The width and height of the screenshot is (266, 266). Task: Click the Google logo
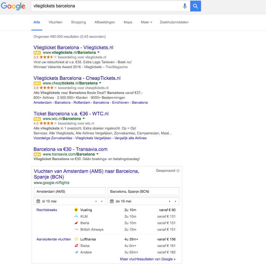(13, 6)
